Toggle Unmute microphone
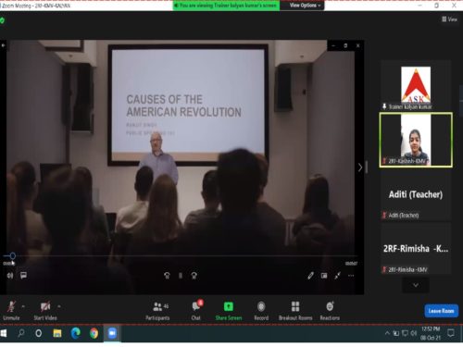The height and width of the screenshot is (347, 463). pyautogui.click(x=11, y=310)
